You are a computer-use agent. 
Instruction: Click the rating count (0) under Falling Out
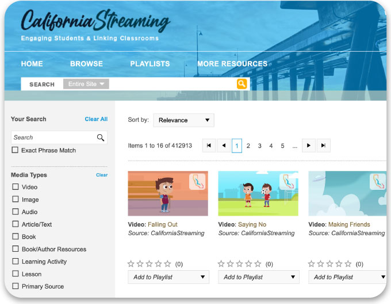(x=179, y=264)
